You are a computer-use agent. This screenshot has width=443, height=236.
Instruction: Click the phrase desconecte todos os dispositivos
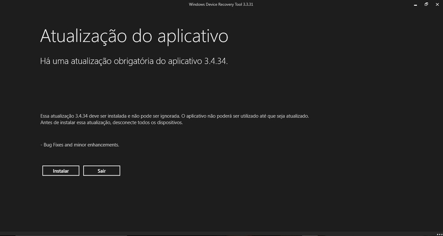148,123
